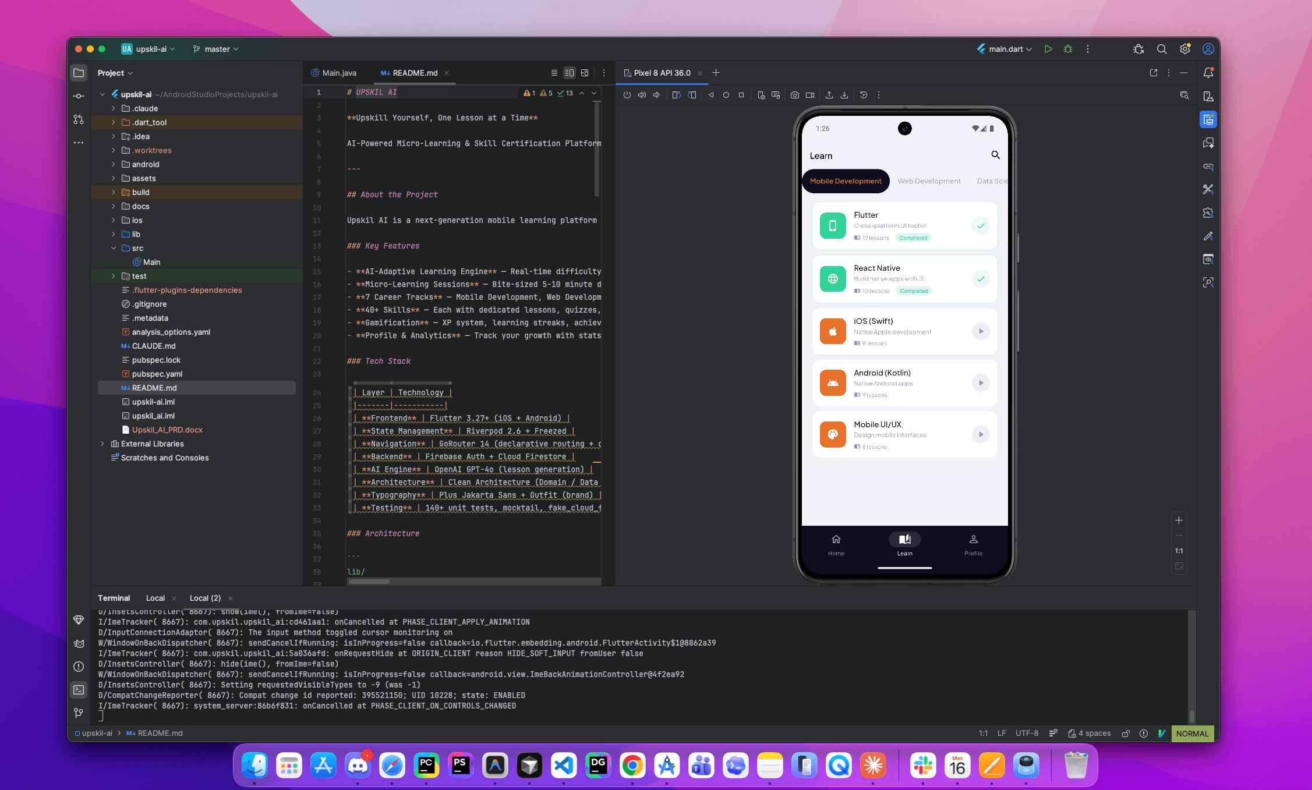Toggle the emulator power button

point(627,95)
